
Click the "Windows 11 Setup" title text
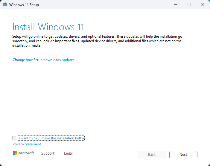pos(24,5)
